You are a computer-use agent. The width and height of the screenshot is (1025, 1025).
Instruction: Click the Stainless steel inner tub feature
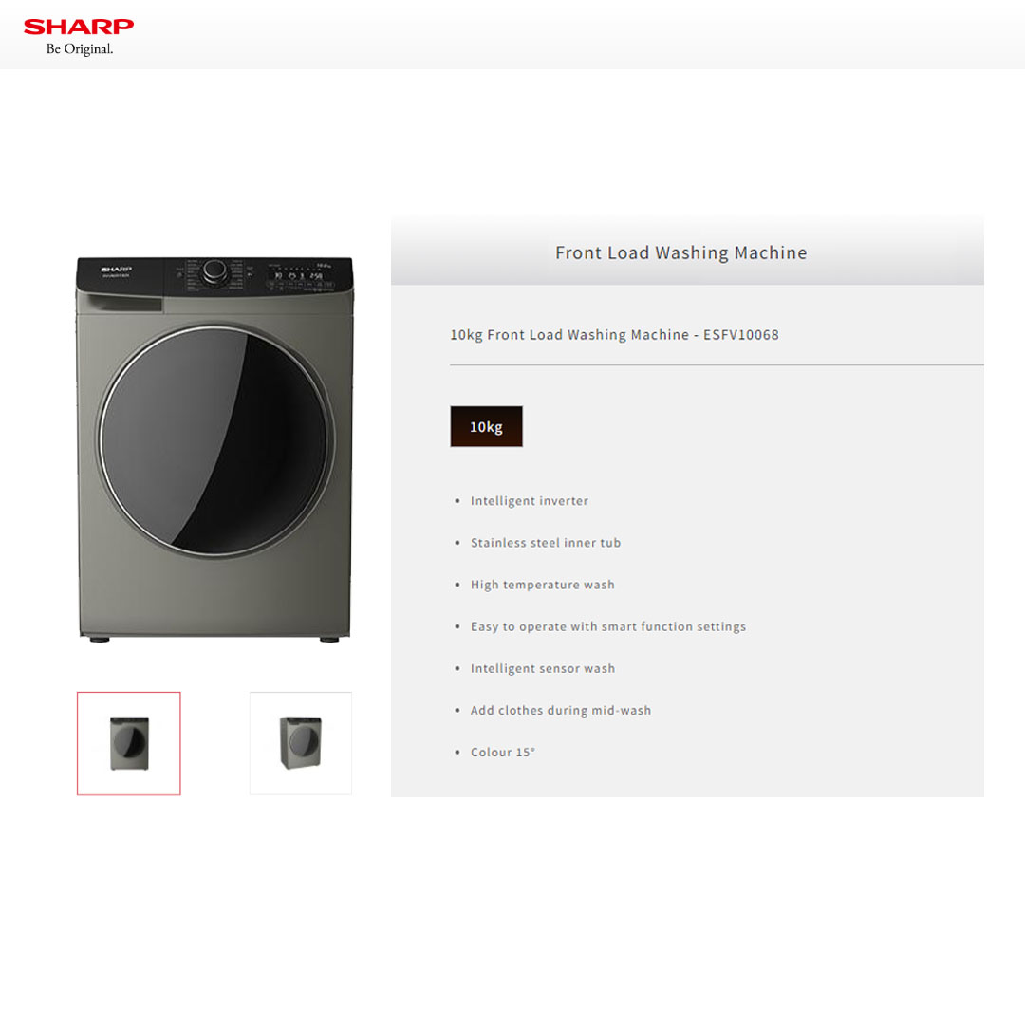coord(546,543)
